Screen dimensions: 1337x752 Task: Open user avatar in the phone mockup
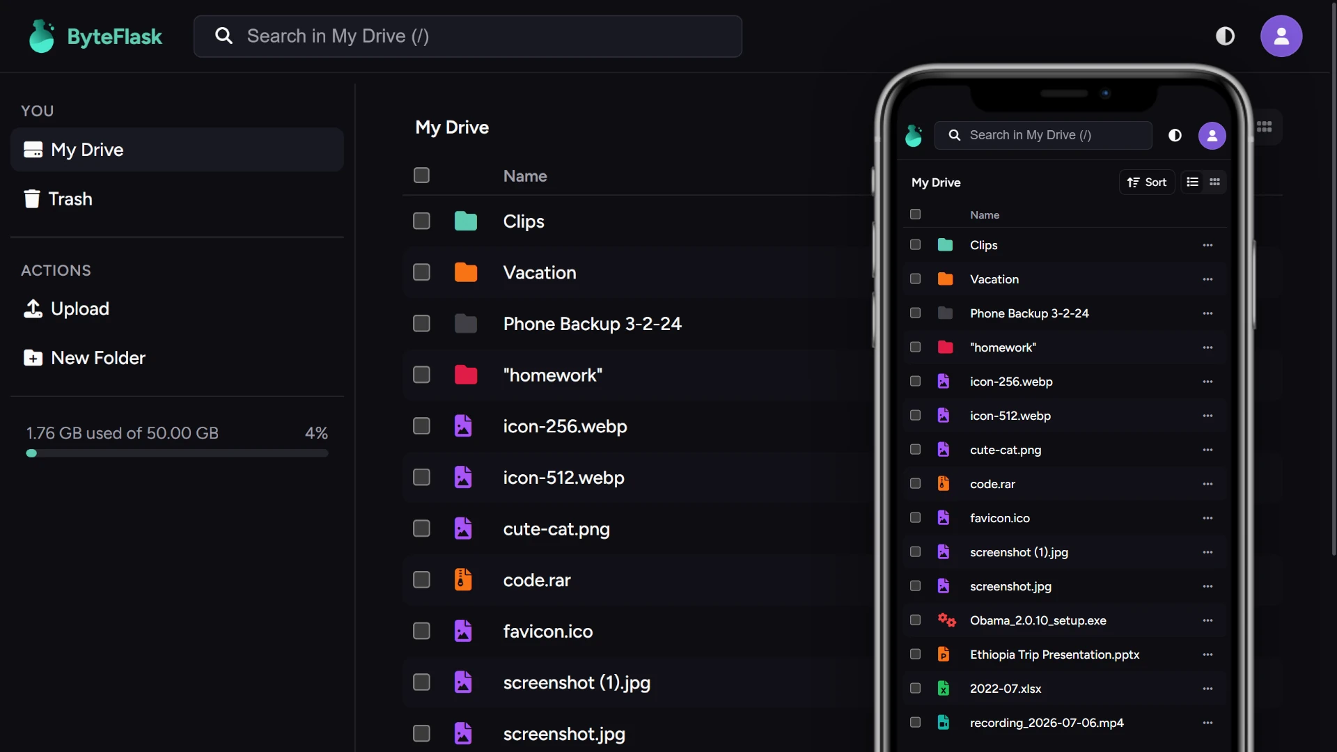click(x=1212, y=135)
